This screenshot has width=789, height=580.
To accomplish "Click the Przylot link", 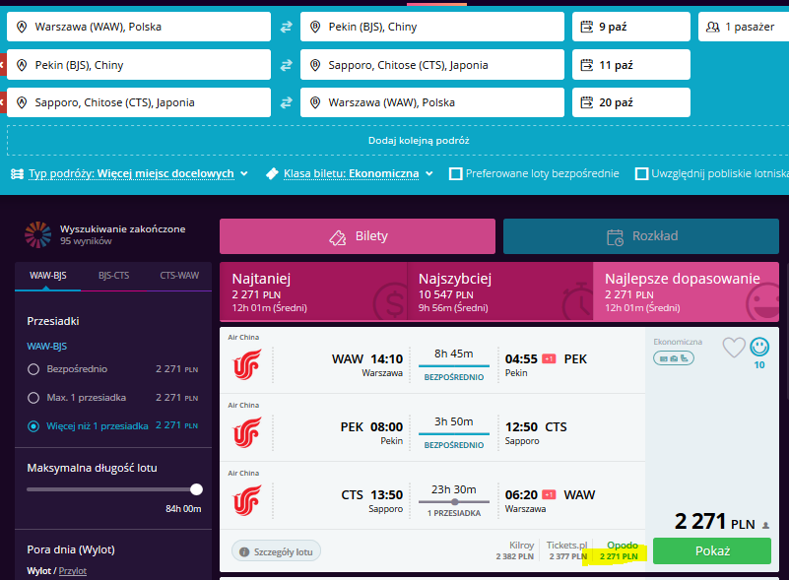I will point(73,571).
